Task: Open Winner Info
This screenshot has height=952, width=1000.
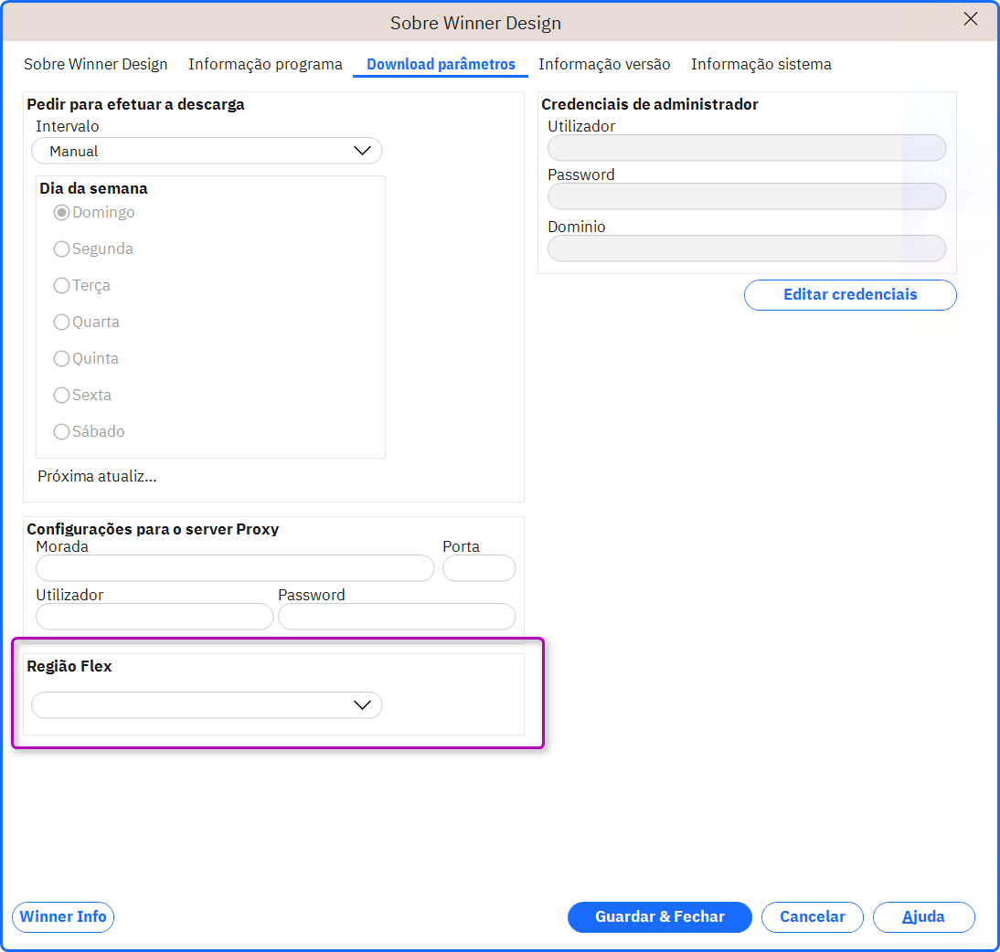Action: point(63,917)
